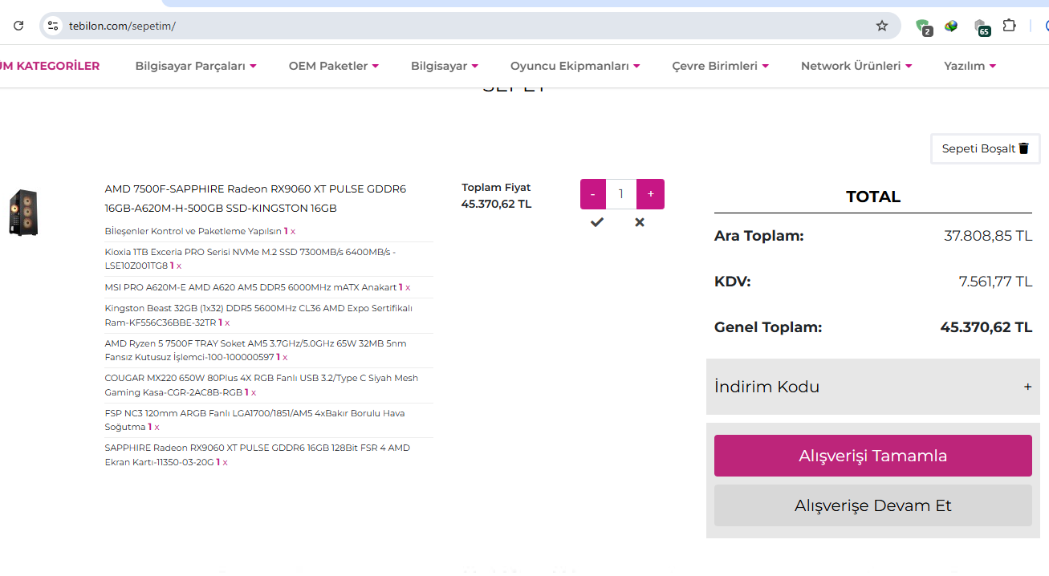The height and width of the screenshot is (576, 1049).
Task: Click the quantity input field
Action: [621, 194]
